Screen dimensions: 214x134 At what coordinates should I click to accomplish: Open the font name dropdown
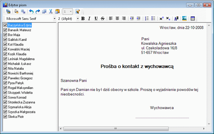pyautogui.click(x=54, y=18)
